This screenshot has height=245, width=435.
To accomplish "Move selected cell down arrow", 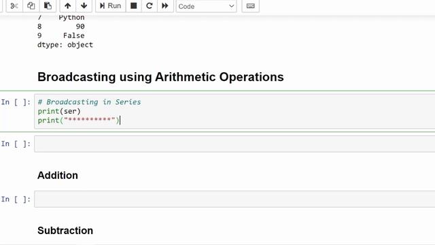I will [84, 6].
